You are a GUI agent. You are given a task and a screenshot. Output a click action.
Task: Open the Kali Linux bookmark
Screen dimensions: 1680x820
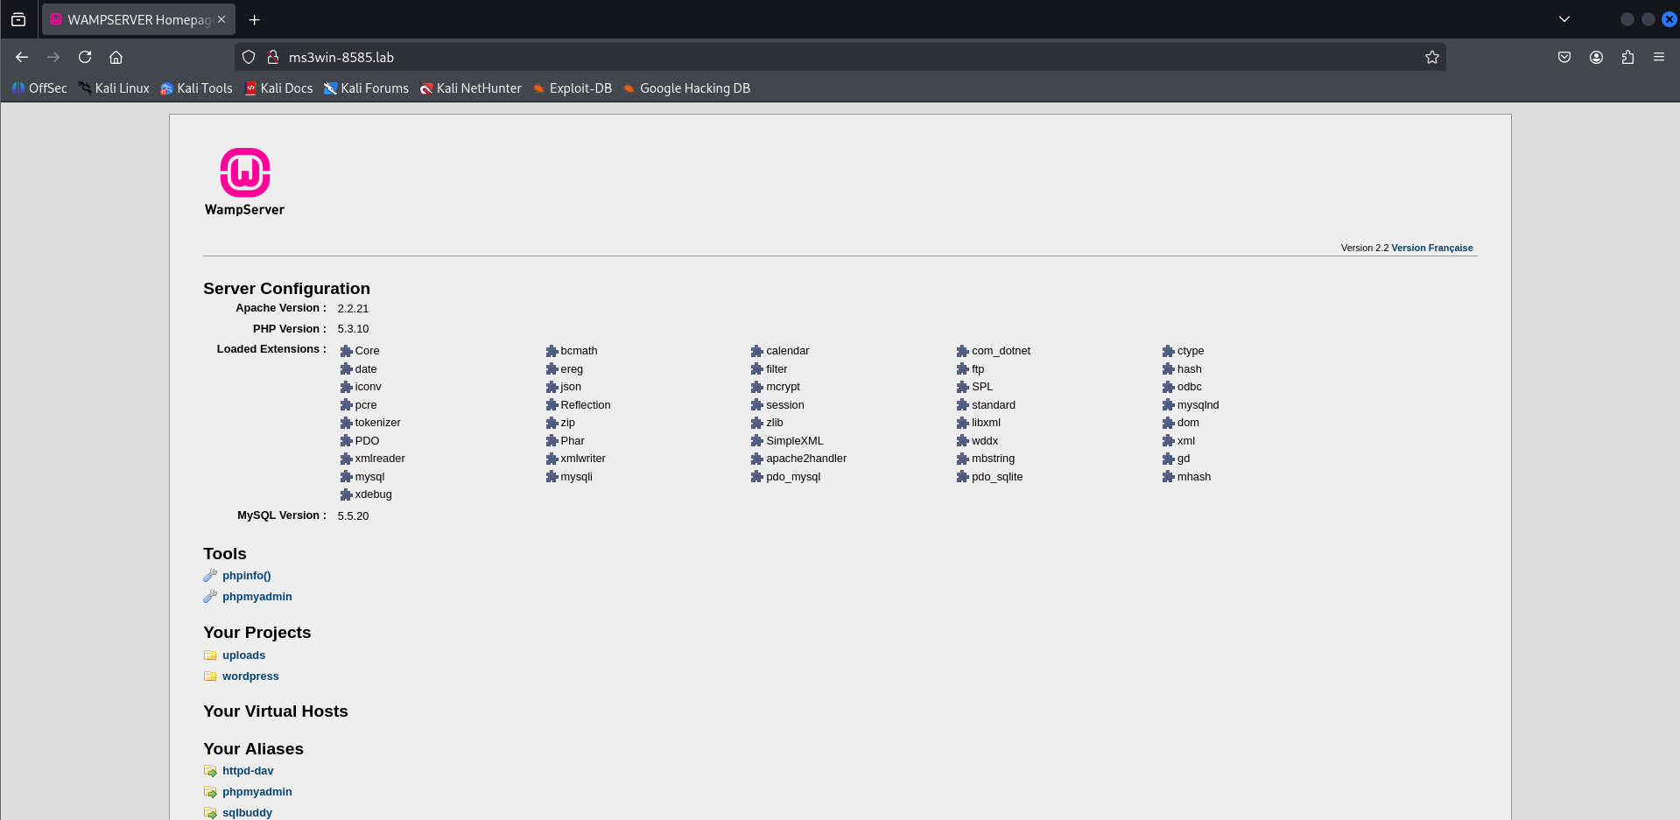point(114,88)
